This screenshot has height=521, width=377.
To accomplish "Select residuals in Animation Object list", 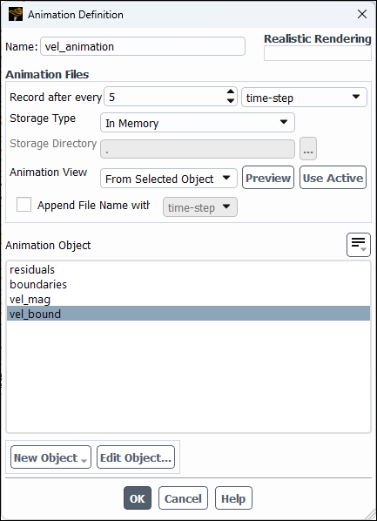I will click(188, 269).
